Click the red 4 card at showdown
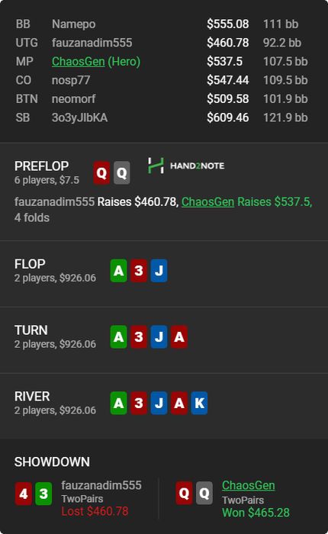The height and width of the screenshot is (534, 328). 24,494
